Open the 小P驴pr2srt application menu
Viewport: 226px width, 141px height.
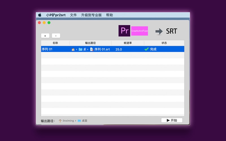click(56, 15)
